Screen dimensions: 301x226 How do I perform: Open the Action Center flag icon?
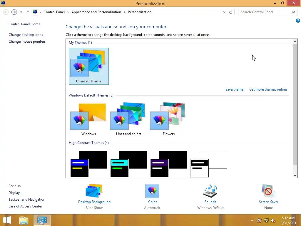(259, 220)
